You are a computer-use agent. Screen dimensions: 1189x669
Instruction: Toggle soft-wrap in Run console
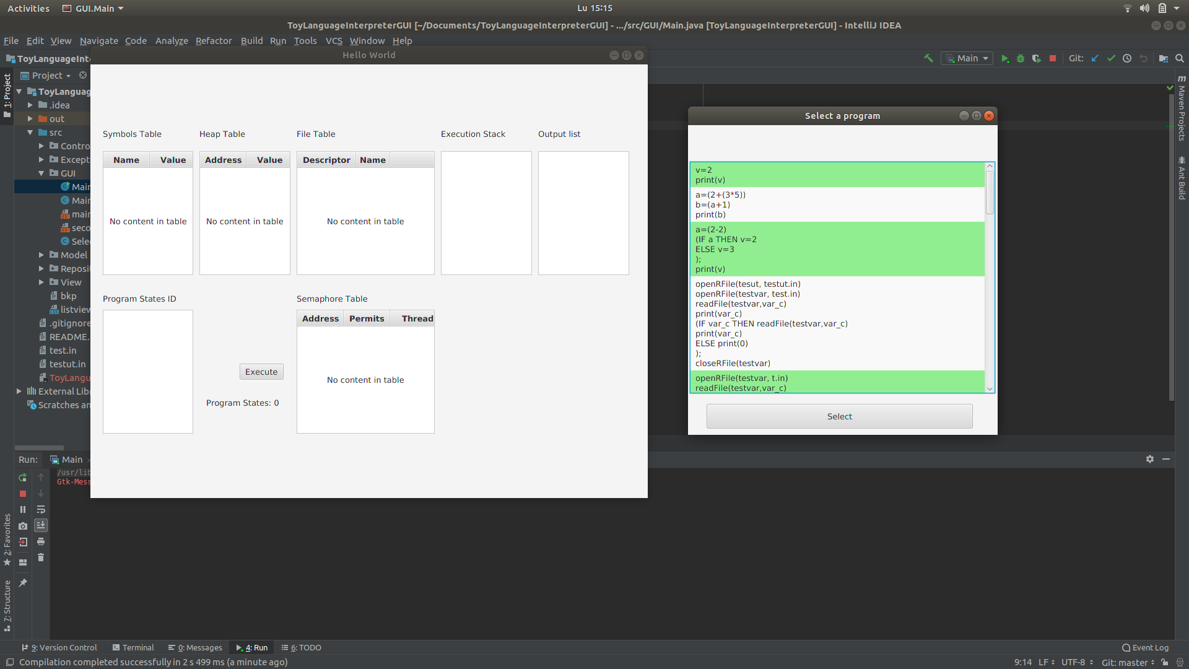(41, 510)
